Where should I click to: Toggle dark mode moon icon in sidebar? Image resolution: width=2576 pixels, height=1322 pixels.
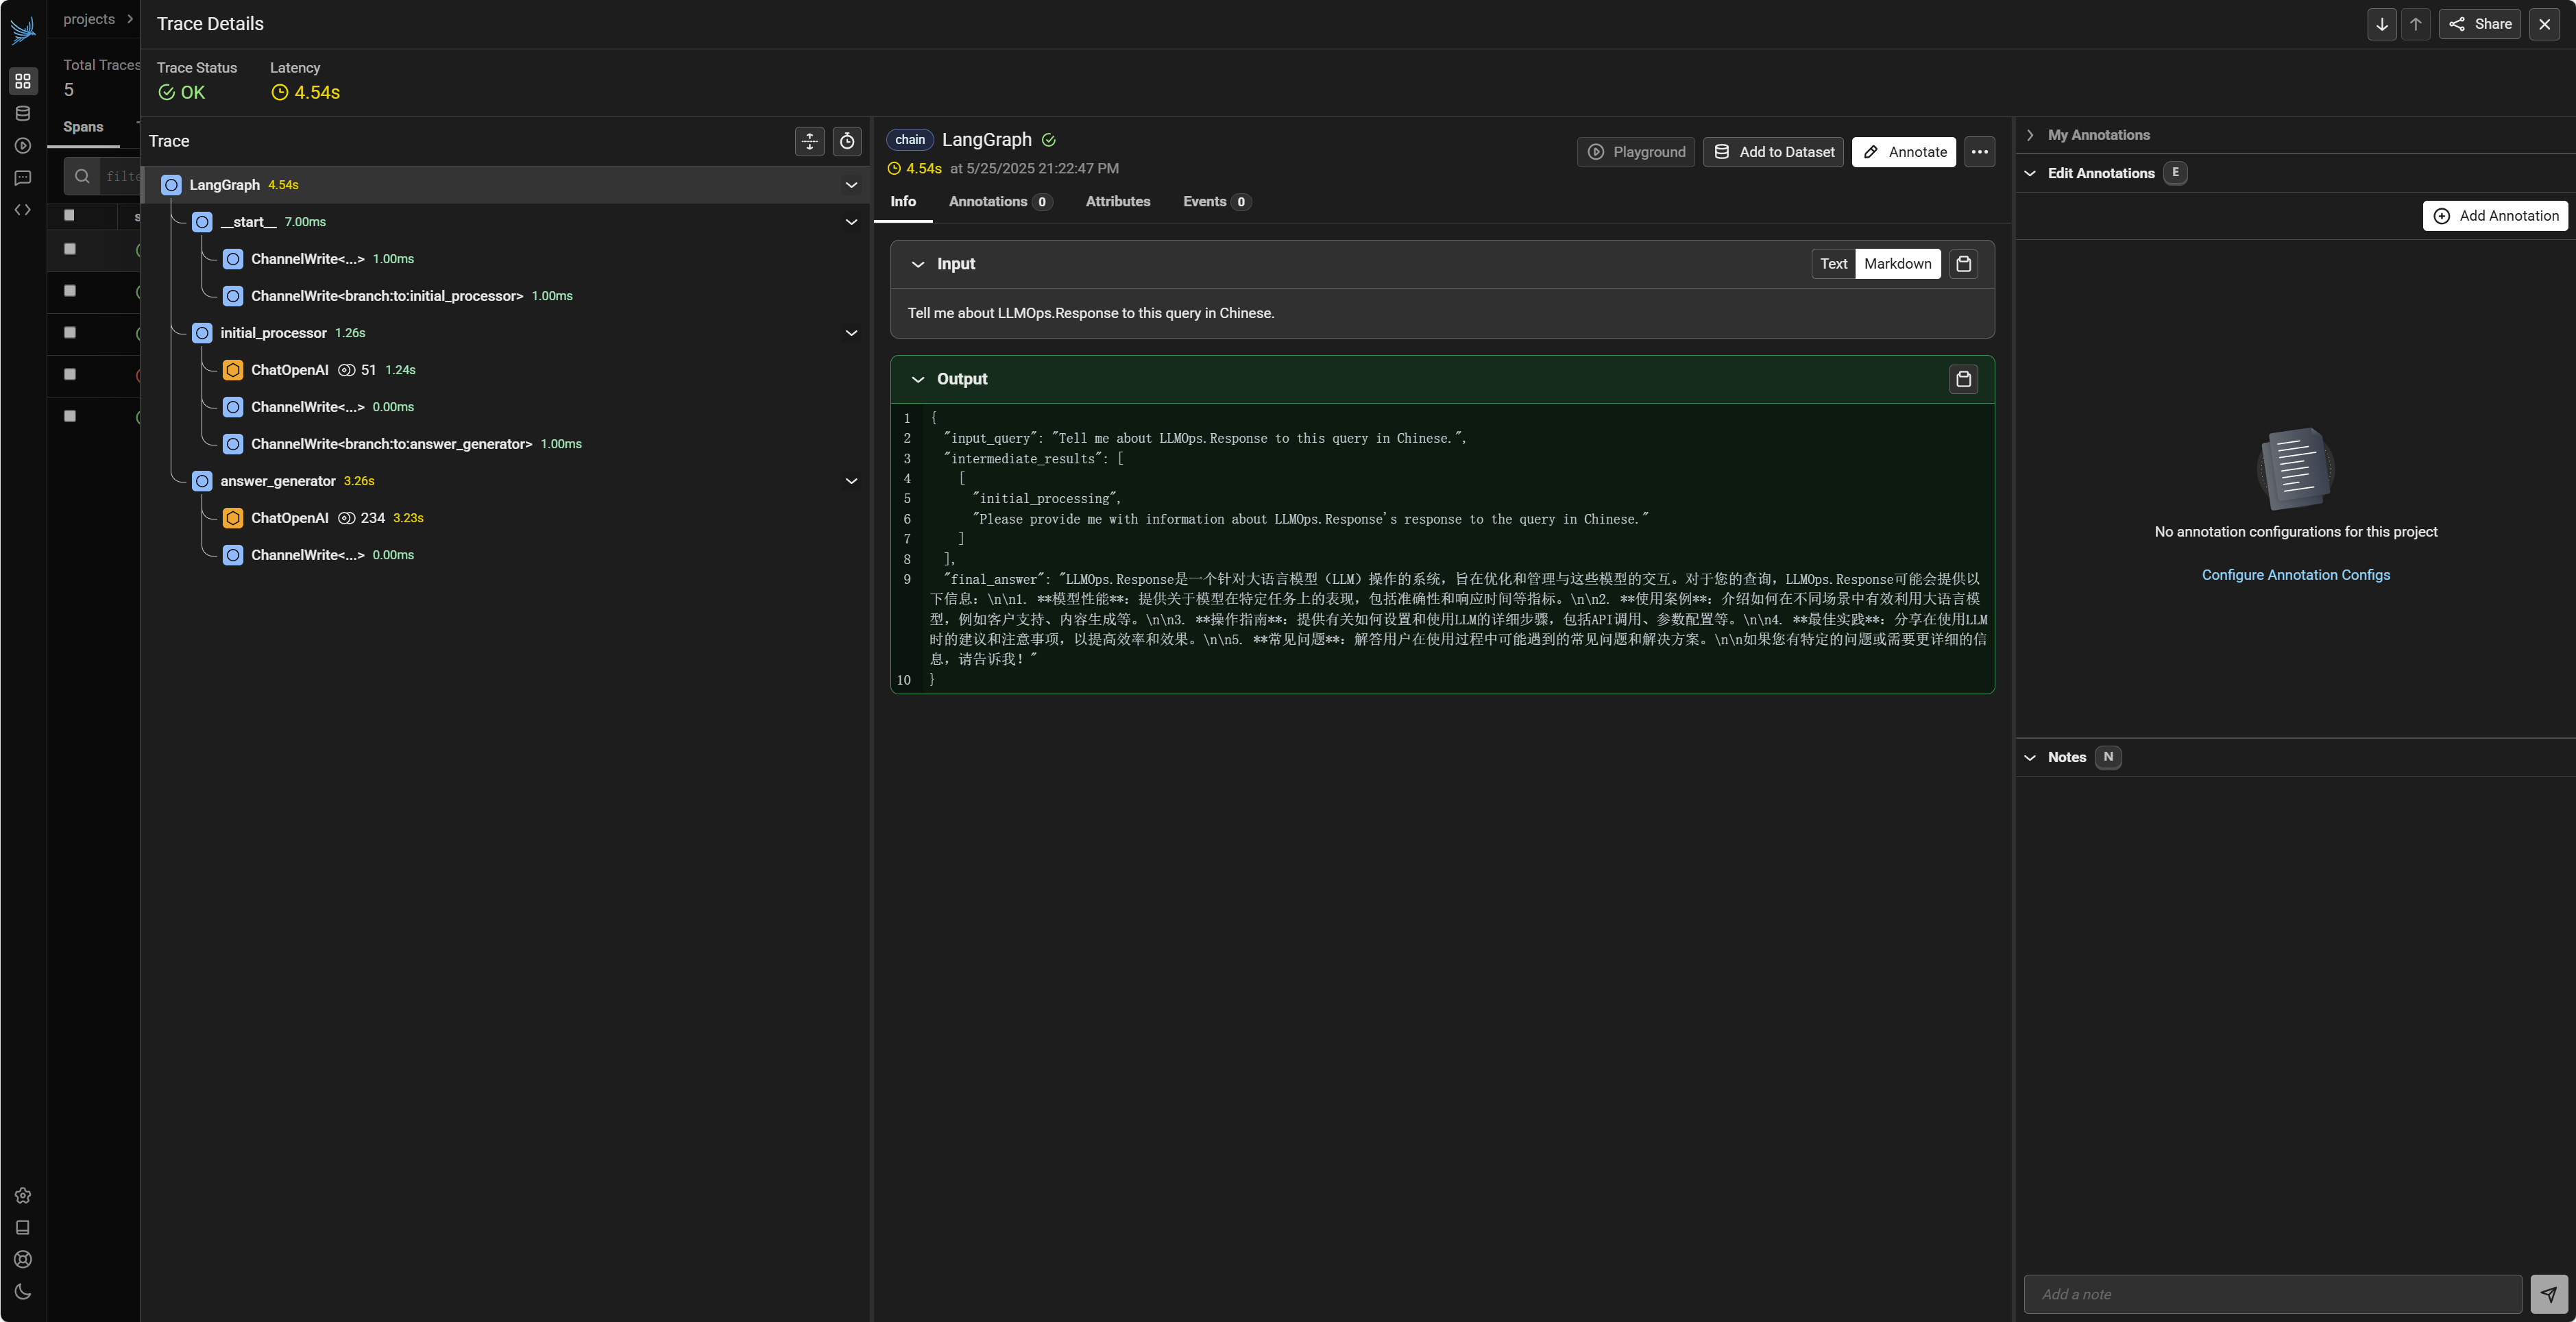[x=23, y=1291]
